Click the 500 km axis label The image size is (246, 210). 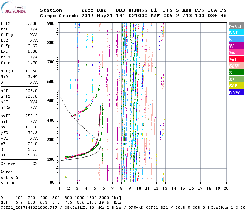click(x=51, y=101)
